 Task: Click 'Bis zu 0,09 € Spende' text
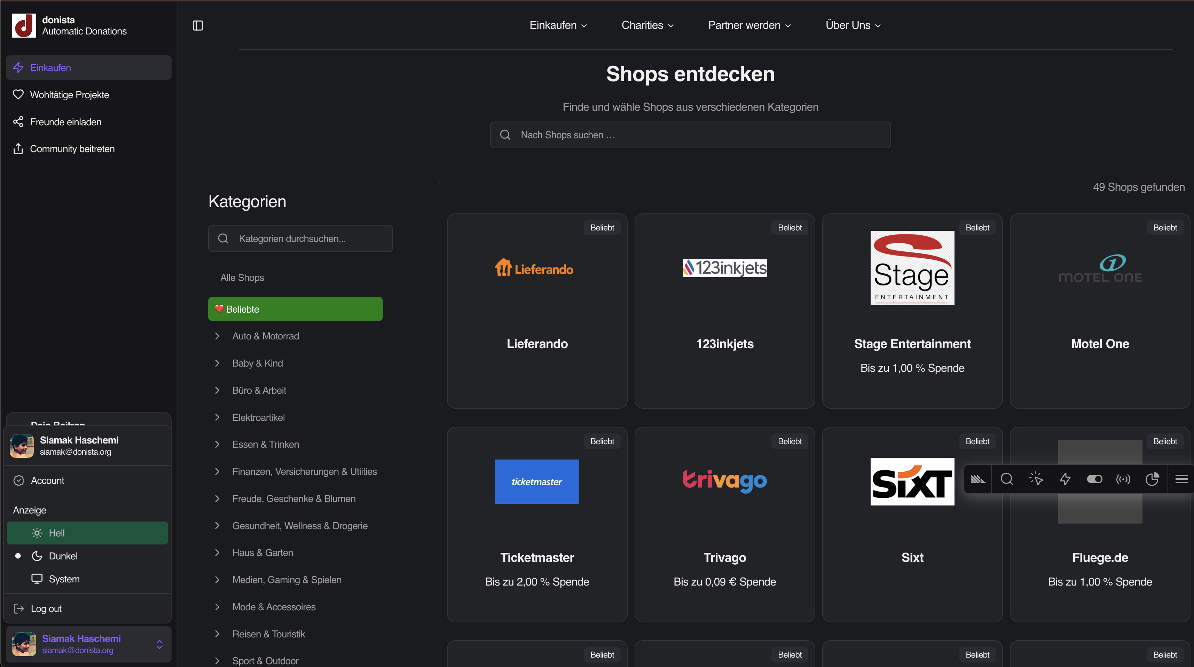[x=724, y=582]
